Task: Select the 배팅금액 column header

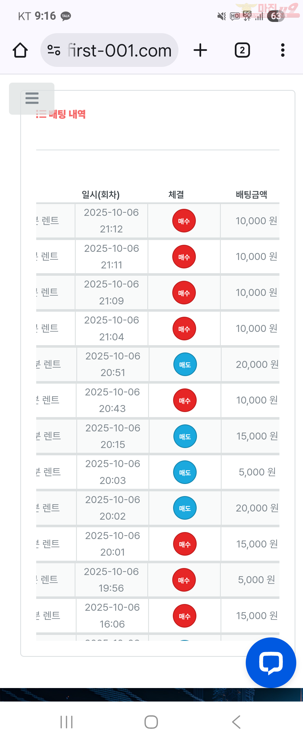Action: pos(251,195)
